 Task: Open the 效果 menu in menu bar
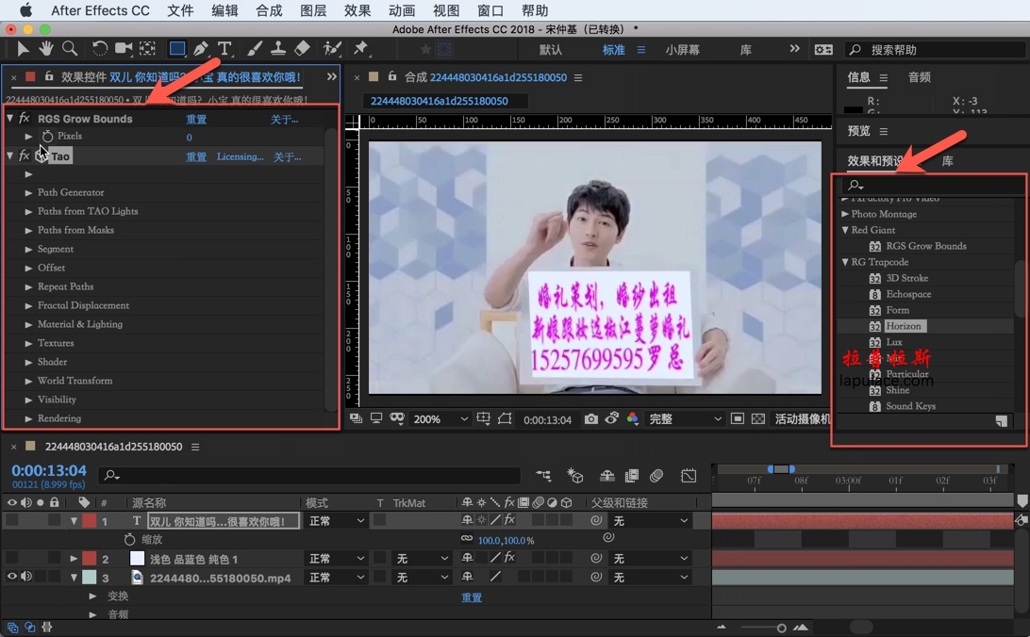[x=357, y=10]
